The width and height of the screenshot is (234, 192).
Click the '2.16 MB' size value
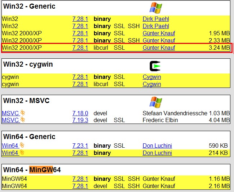(x=219, y=186)
